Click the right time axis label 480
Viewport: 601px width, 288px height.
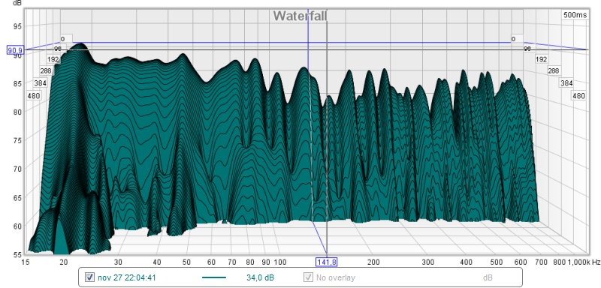tap(578, 95)
